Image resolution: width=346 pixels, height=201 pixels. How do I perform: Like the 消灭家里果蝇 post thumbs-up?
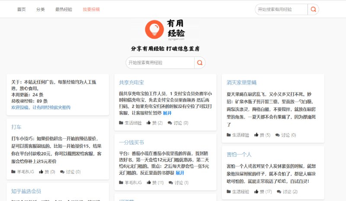point(256,135)
